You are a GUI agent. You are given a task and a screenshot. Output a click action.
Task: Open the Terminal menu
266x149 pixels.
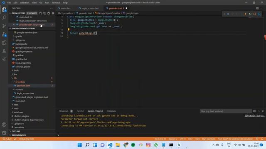click(x=56, y=3)
